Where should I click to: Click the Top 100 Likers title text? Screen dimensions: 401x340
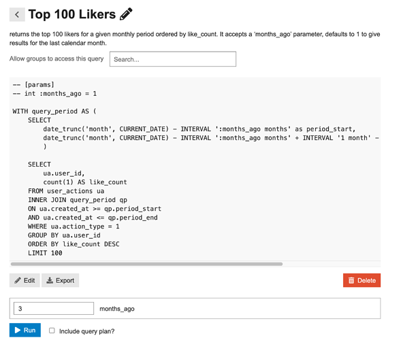click(72, 14)
